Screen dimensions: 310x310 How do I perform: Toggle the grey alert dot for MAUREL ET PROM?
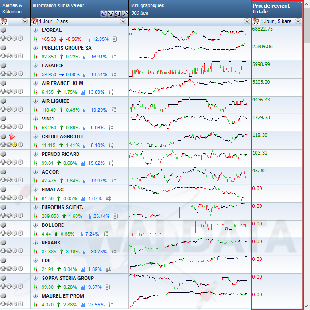click(4, 296)
